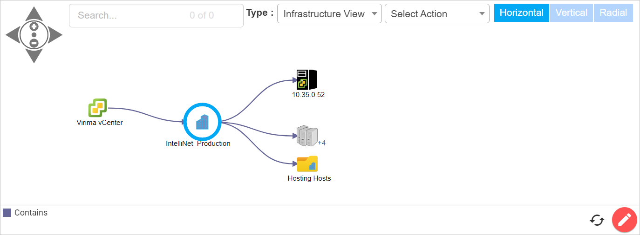The width and height of the screenshot is (640, 235).
Task: Switch to Vertical layout
Action: 572,13
